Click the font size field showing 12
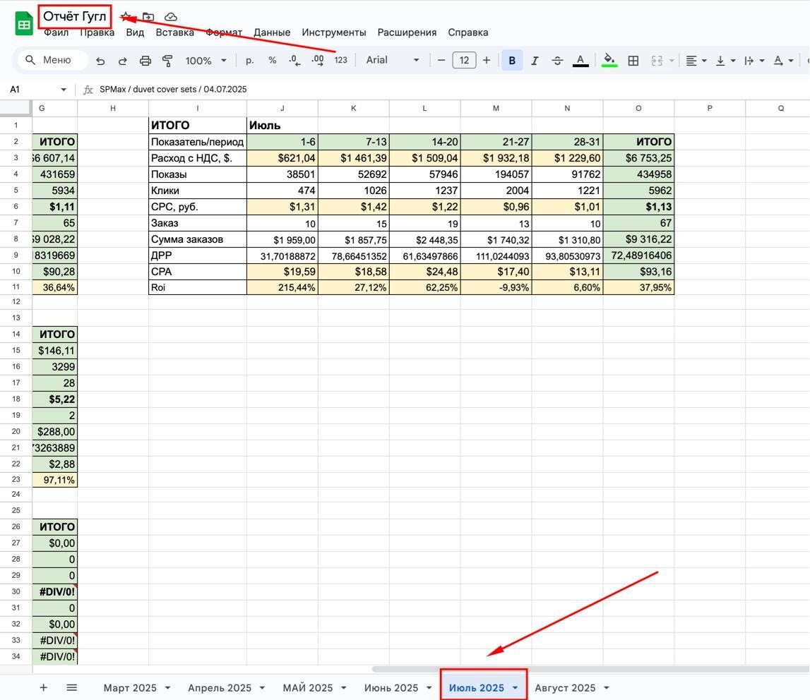The height and width of the screenshot is (700, 810). click(464, 61)
